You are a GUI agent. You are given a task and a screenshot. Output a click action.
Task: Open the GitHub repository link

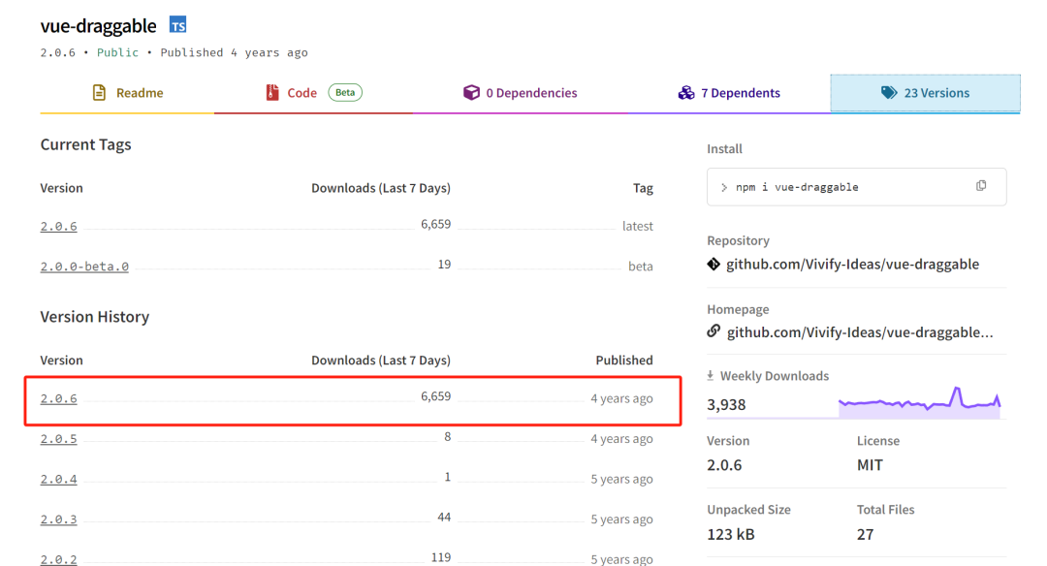tap(852, 264)
